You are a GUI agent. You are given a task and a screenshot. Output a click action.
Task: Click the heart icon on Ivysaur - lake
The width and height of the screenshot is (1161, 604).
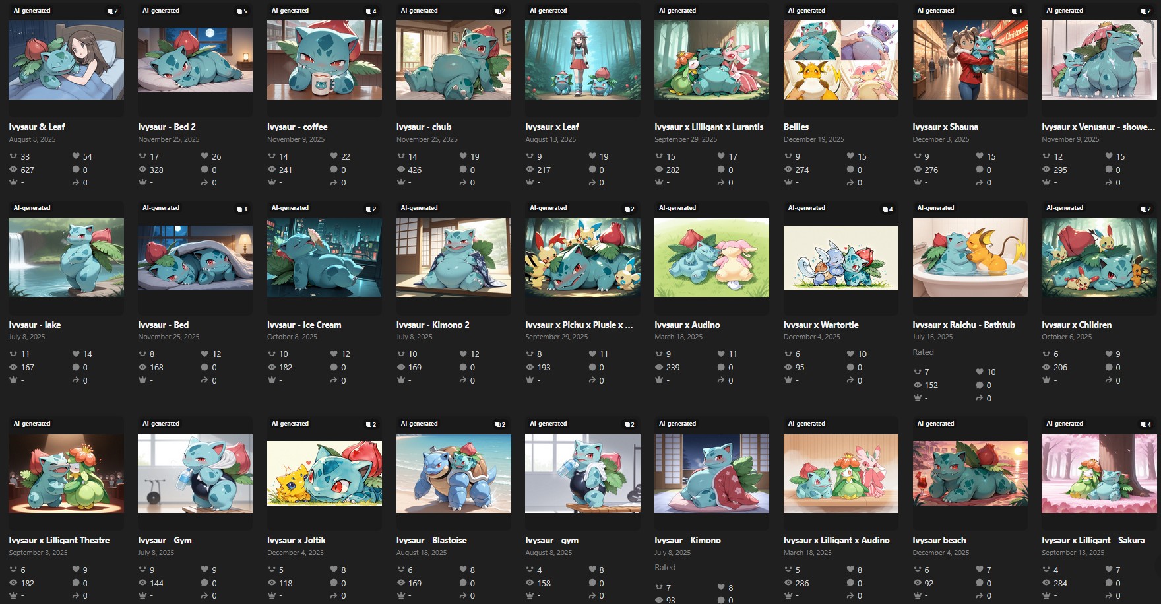[x=76, y=354]
